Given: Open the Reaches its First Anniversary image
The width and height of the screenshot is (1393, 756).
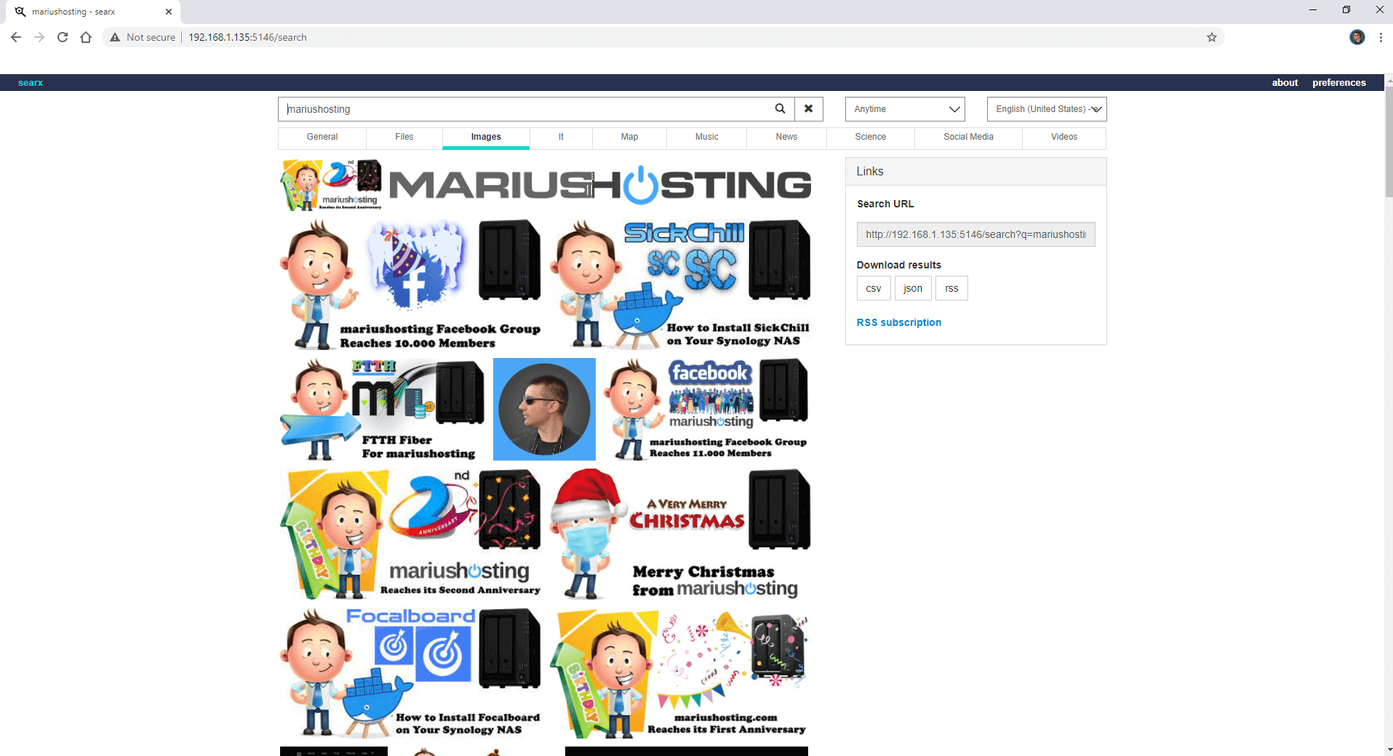Looking at the screenshot, I should point(681,673).
